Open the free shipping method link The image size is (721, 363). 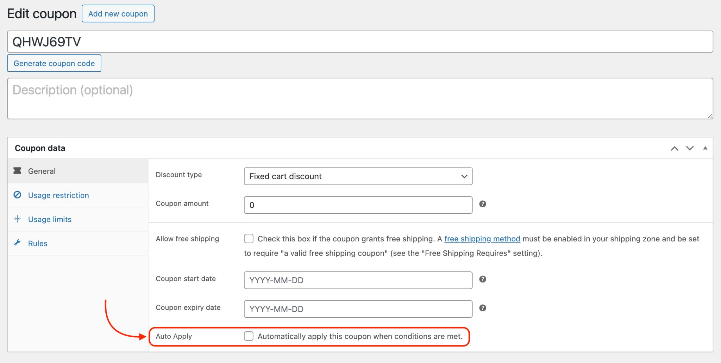tap(482, 239)
